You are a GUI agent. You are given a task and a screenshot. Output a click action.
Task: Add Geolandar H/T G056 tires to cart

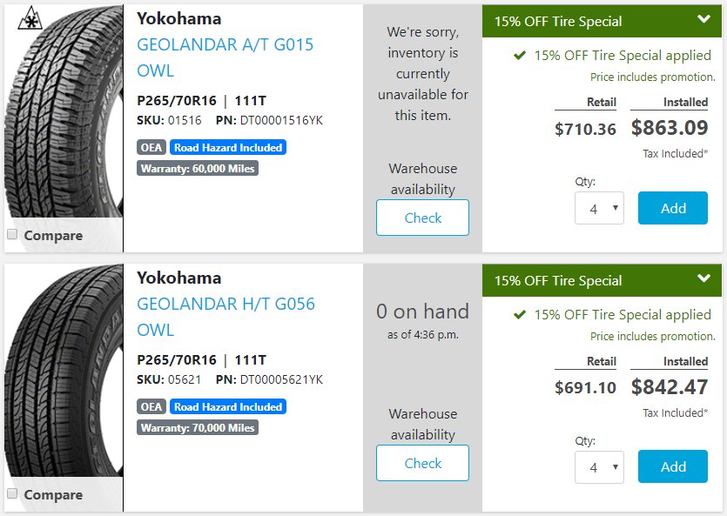click(673, 466)
